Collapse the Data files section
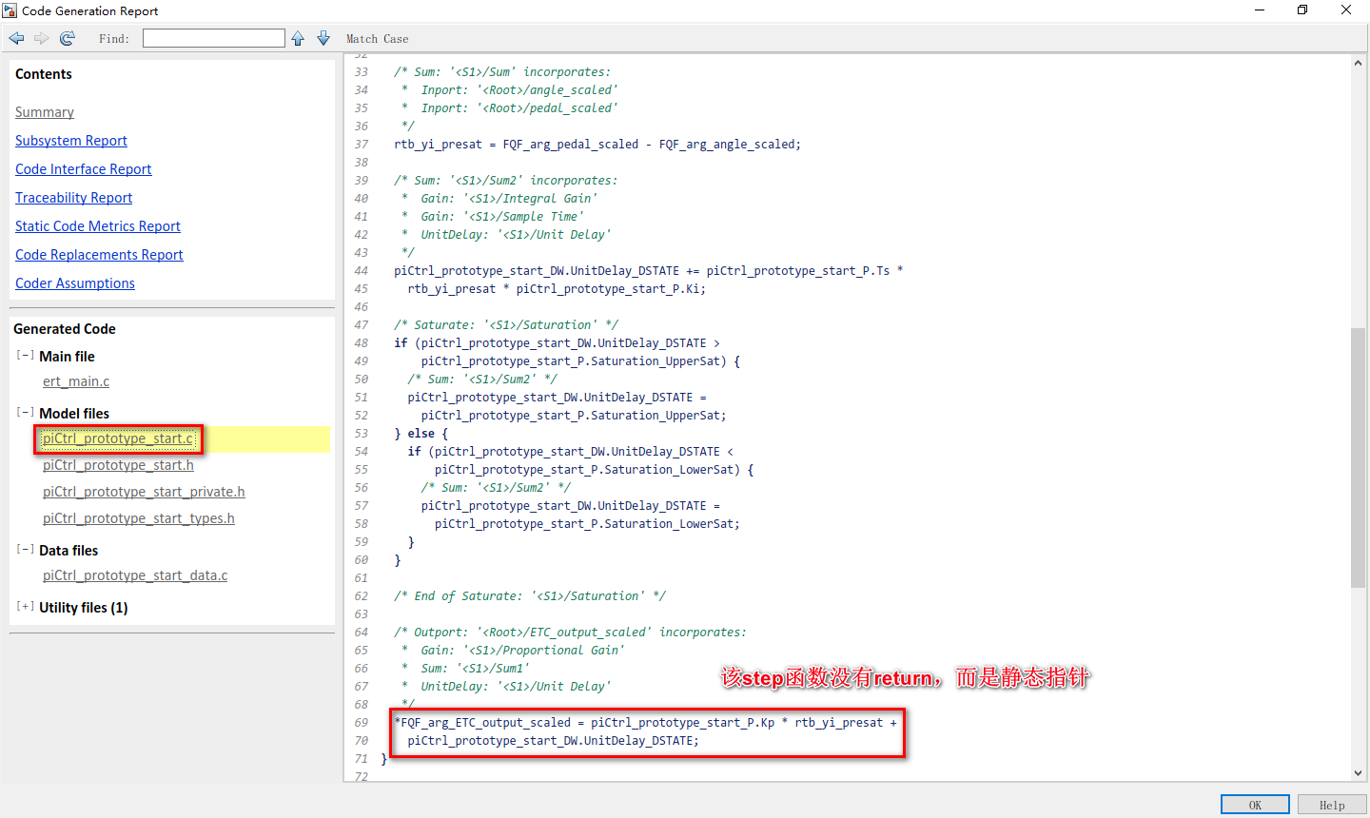This screenshot has height=818, width=1370. [x=25, y=550]
